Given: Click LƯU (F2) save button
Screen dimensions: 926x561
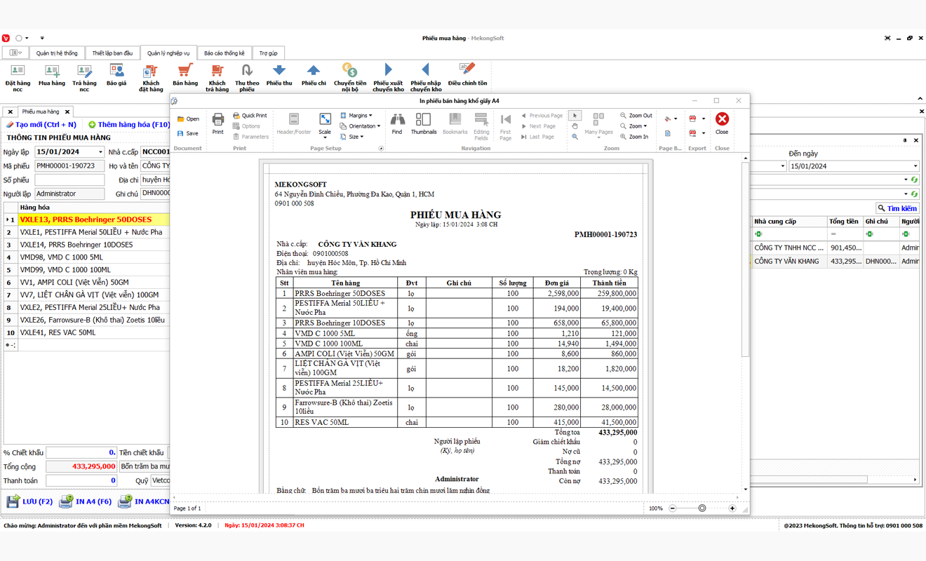Looking at the screenshot, I should [29, 501].
